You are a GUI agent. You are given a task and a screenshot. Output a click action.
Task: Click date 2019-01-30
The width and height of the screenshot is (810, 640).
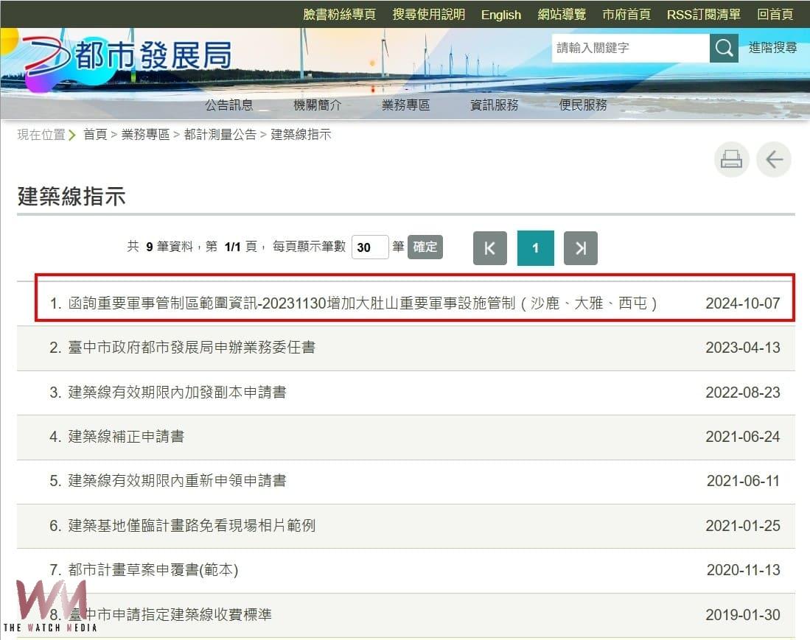[743, 615]
